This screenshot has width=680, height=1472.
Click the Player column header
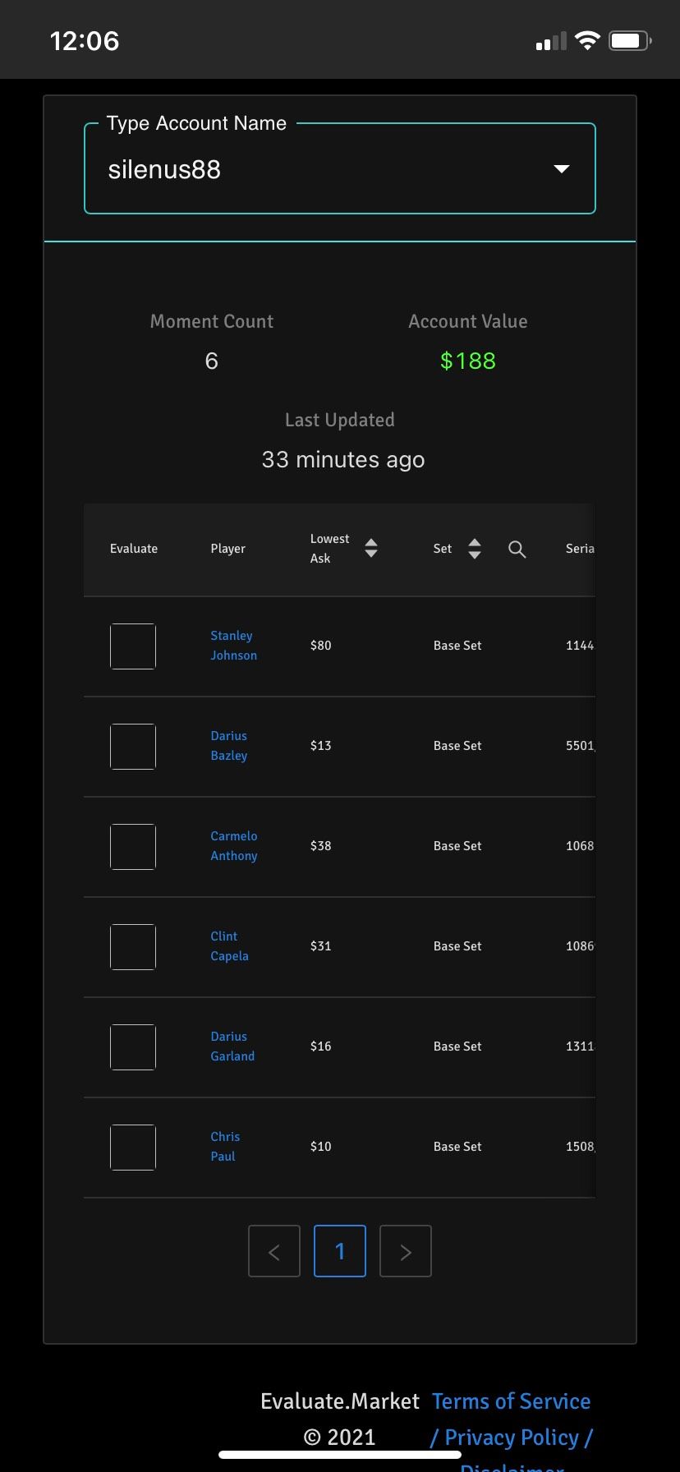[228, 549]
